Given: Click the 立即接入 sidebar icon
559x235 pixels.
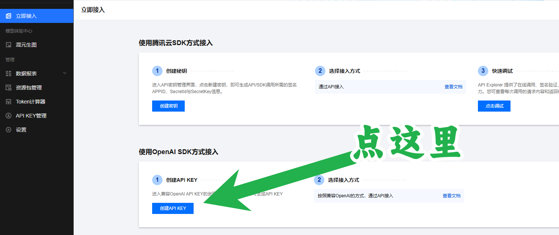Looking at the screenshot, I should click(x=9, y=16).
